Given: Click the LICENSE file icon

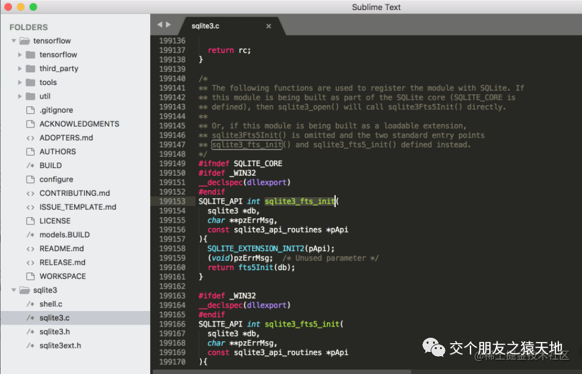Looking at the screenshot, I should 30,221.
